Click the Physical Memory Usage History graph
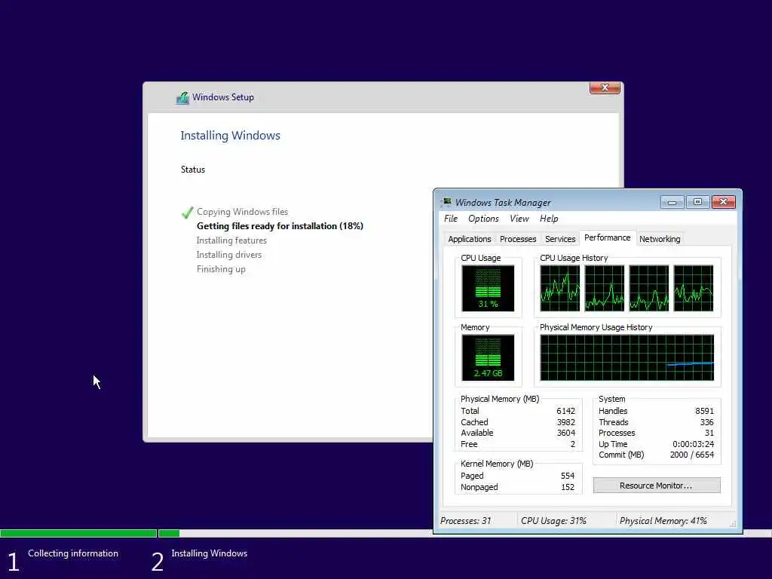Image resolution: width=772 pixels, height=579 pixels. tap(626, 358)
